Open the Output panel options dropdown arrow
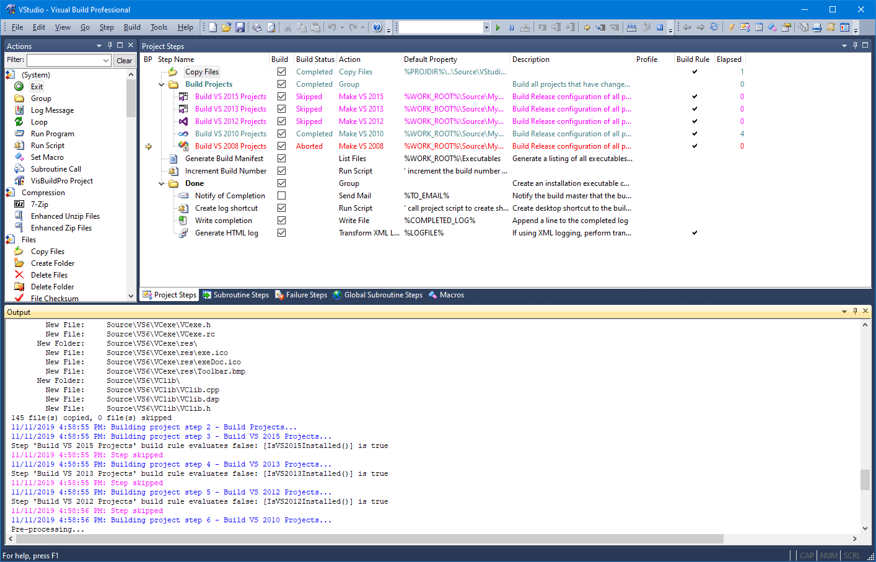This screenshot has height=562, width=876. point(844,312)
